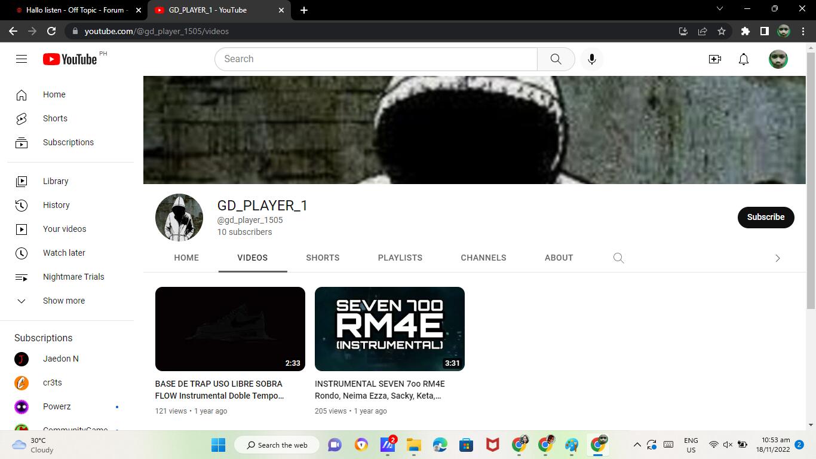This screenshot has height=459, width=816.
Task: Open the YouTube hamburger guide menu
Action: click(22, 59)
